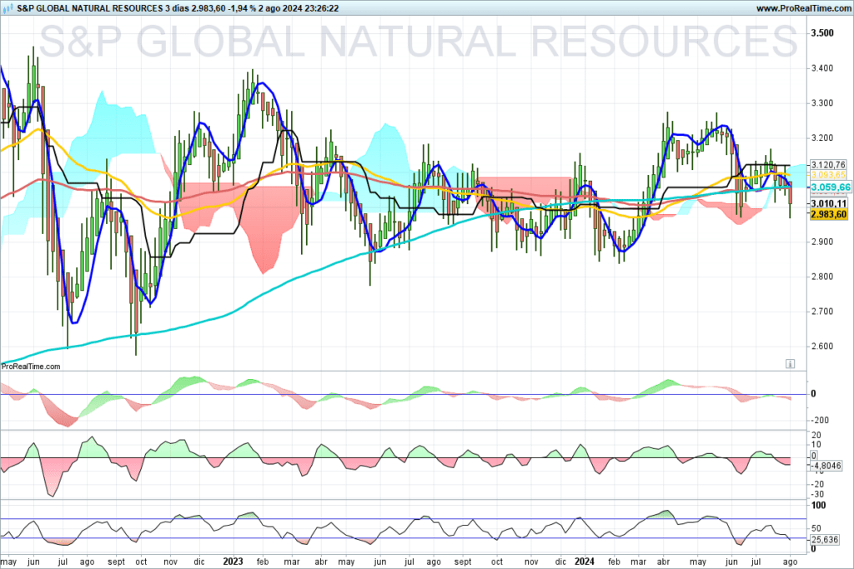Image resolution: width=854 pixels, height=569 pixels.
Task: Click the chart title S&P GLOBAL NATURAL RESOURCES
Action: pos(90,8)
